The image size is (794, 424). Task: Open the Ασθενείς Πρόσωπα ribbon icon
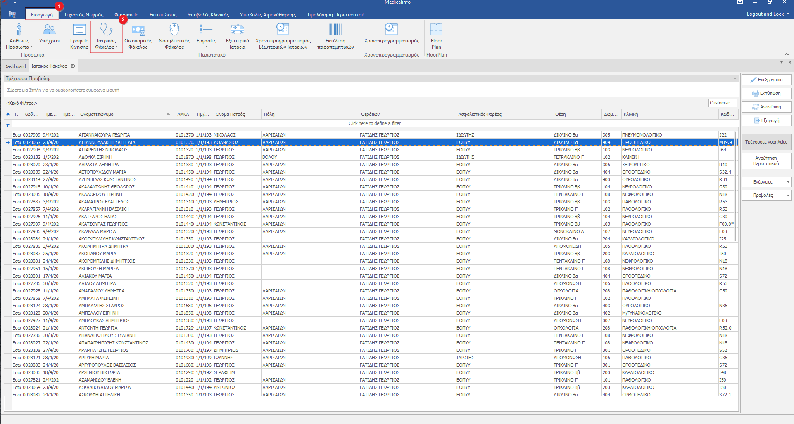coord(19,35)
